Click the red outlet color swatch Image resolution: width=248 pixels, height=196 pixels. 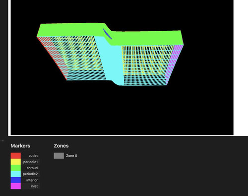(x=16, y=156)
